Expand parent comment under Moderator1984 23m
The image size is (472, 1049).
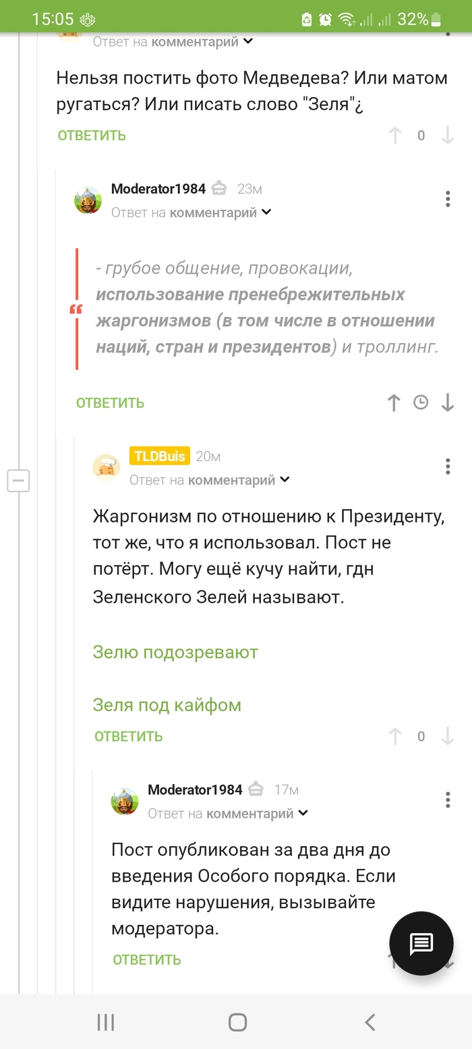tap(266, 212)
